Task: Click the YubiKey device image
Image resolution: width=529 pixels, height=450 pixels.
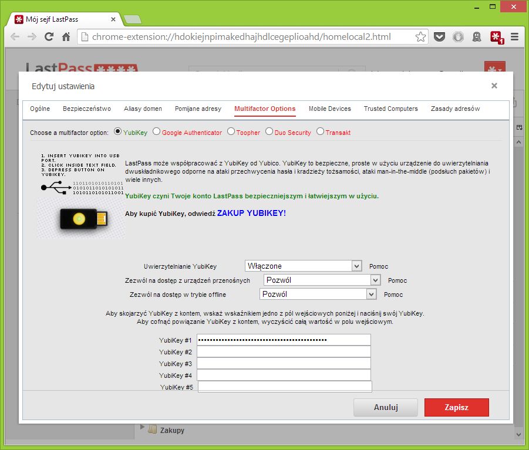Action: coord(81,218)
